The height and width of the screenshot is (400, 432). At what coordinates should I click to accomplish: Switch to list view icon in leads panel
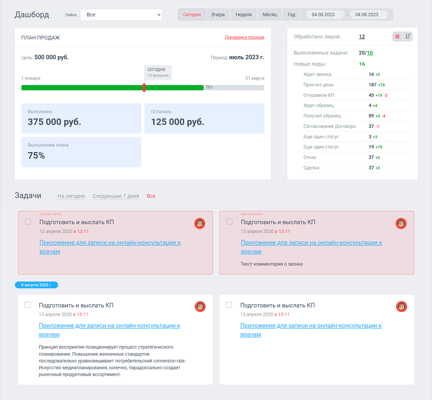397,37
